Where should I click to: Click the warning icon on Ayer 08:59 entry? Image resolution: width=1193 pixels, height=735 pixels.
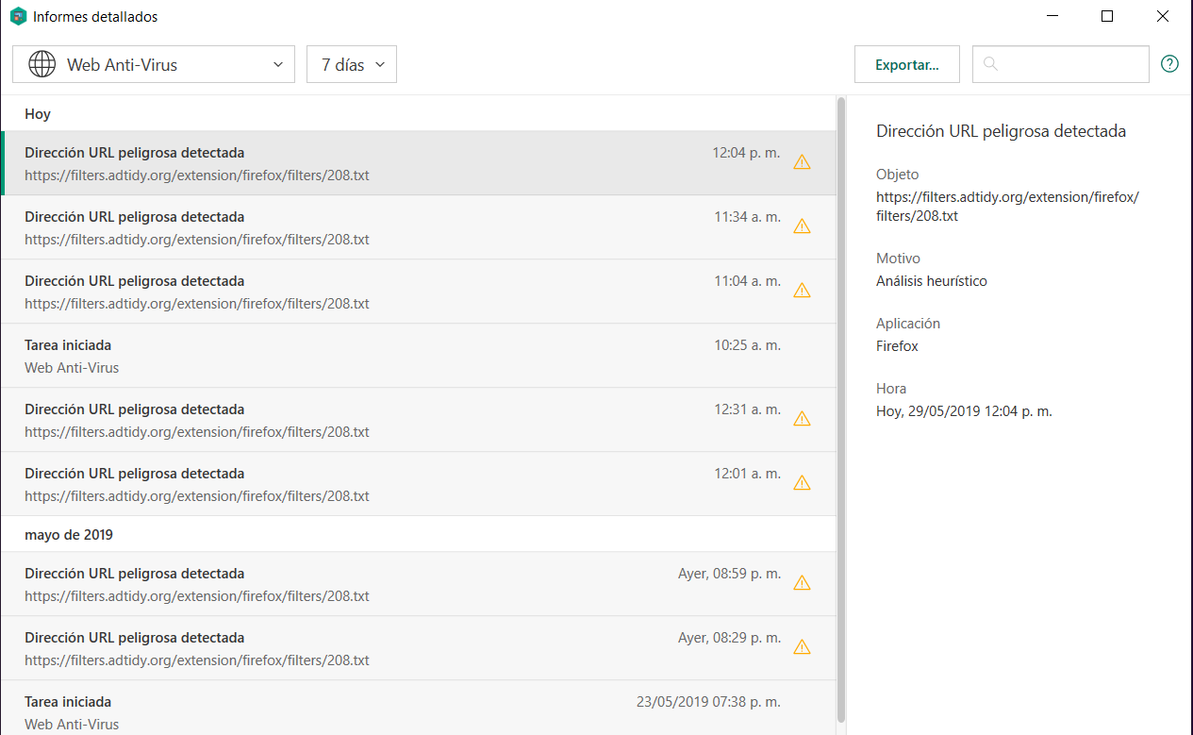coord(802,583)
